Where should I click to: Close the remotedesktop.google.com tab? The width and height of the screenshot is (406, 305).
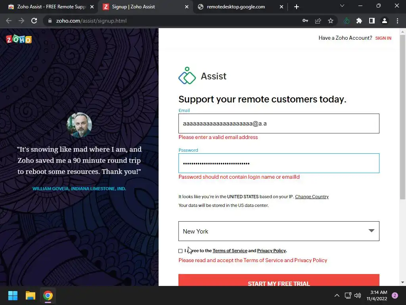[x=282, y=7]
